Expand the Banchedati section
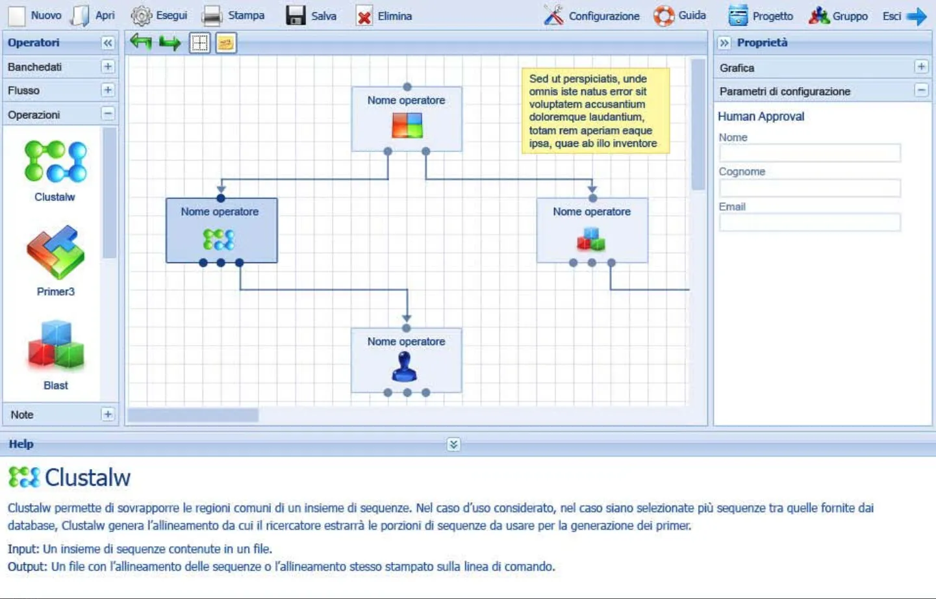Viewport: 936px width, 599px height. (108, 66)
